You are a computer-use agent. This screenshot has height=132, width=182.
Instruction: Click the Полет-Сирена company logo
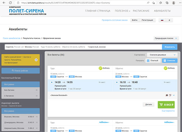(27, 11)
